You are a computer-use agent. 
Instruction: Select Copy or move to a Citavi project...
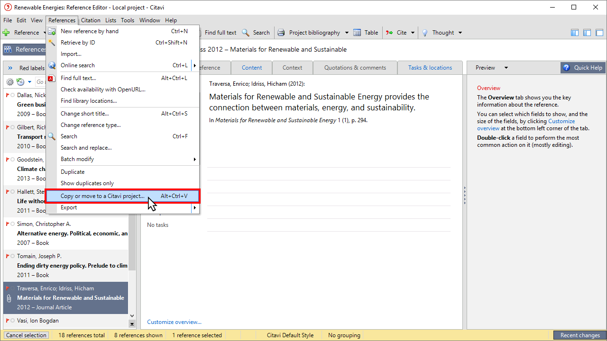click(x=122, y=196)
